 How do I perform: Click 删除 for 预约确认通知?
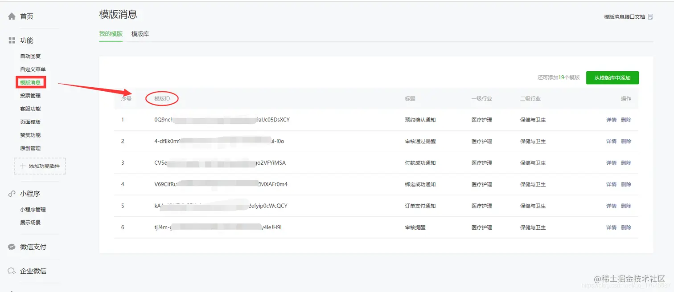[626, 120]
